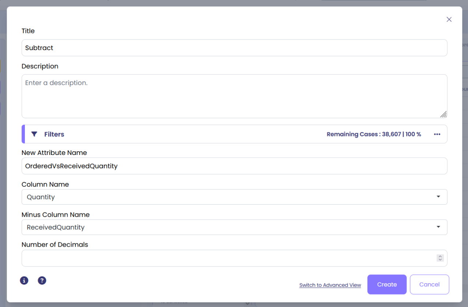Select the Quantity value in Column Name
Viewport: 468px width, 307px height.
[x=41, y=197]
